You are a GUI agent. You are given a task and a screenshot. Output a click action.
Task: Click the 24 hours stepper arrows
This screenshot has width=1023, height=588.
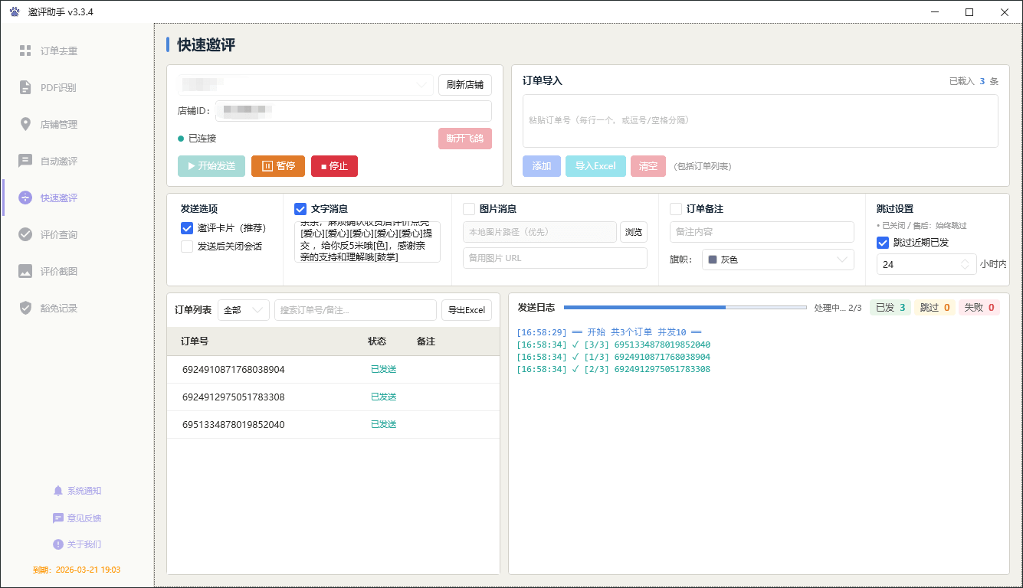click(966, 264)
